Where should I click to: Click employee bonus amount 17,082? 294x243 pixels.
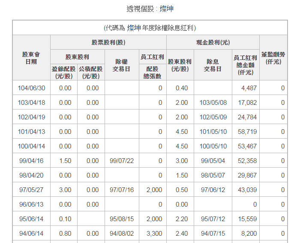coord(247,103)
